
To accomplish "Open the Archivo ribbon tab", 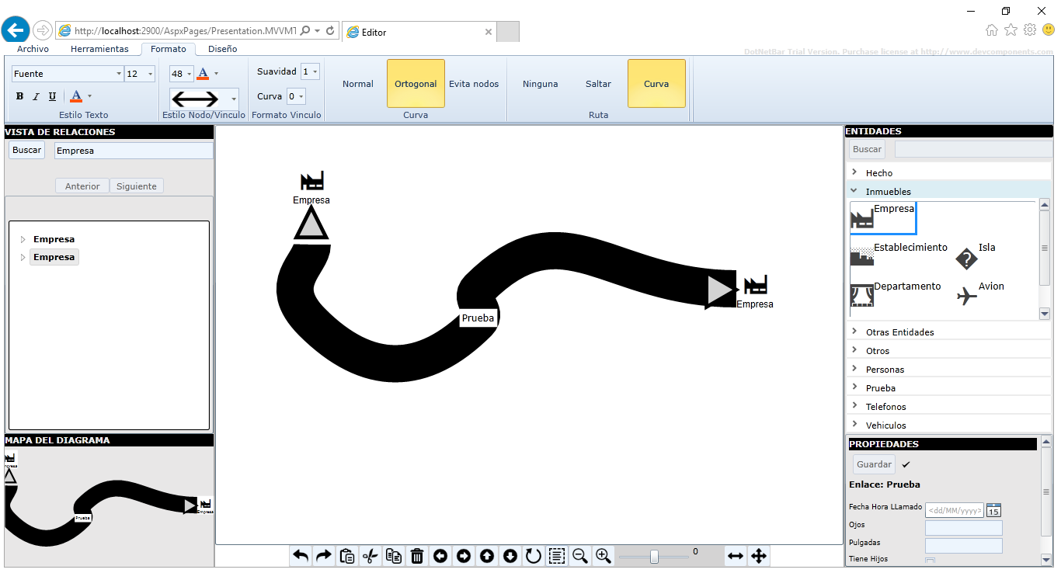I will point(33,49).
